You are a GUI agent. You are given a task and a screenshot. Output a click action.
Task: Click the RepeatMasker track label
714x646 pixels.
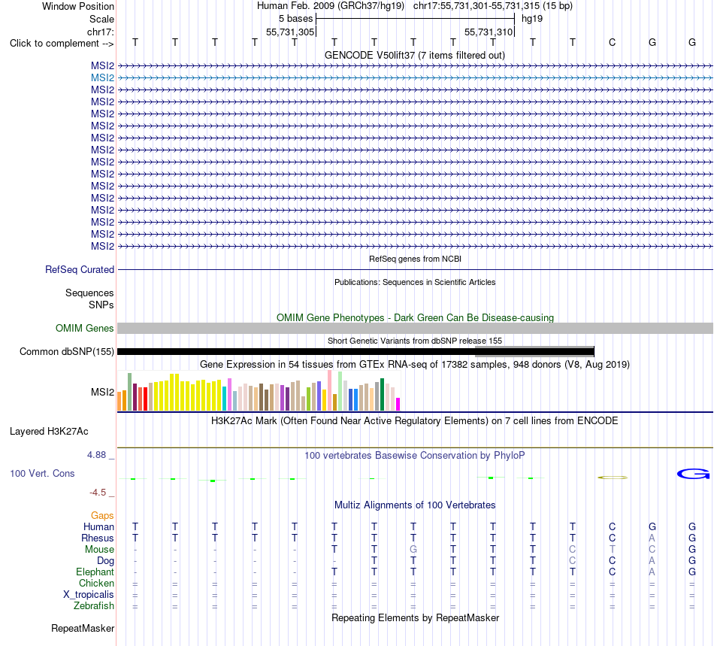[83, 628]
